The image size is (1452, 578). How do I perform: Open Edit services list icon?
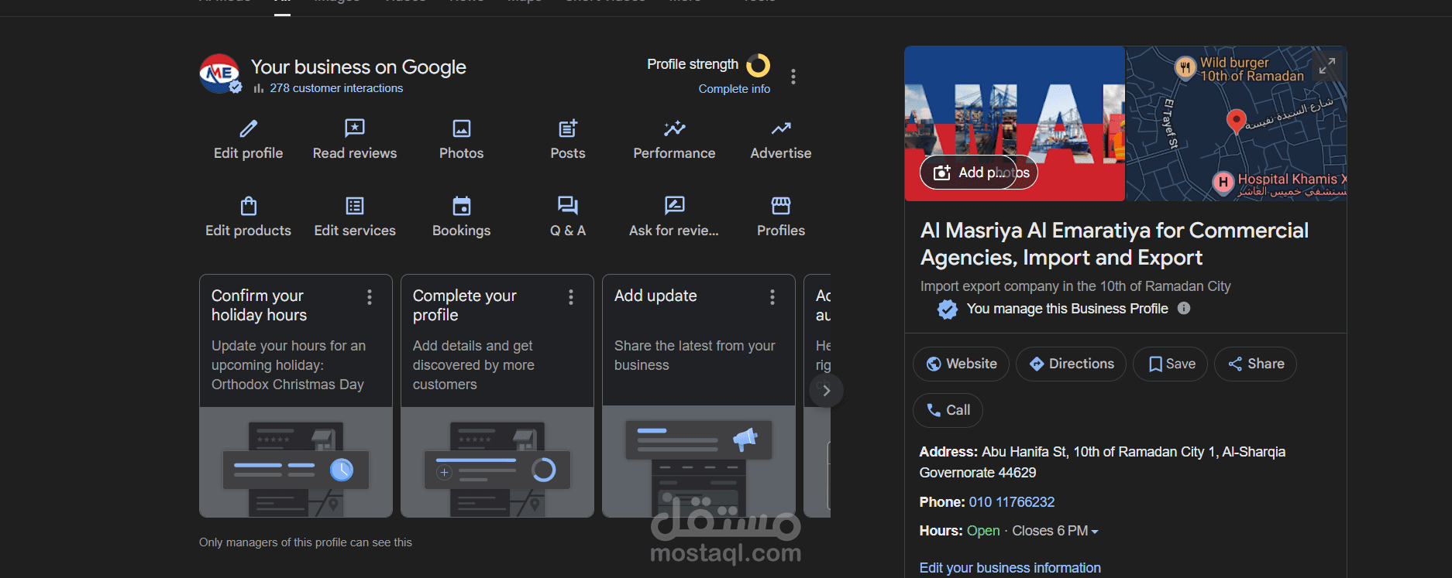[355, 206]
